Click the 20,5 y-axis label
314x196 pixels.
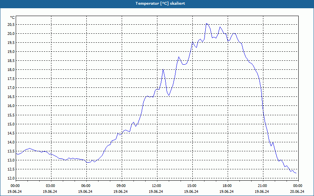pos(11,25)
